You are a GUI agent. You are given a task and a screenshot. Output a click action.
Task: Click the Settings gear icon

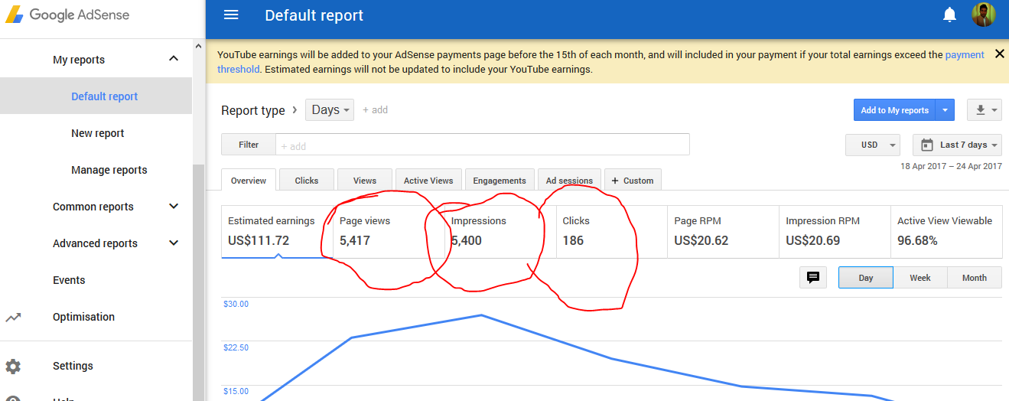(x=13, y=366)
